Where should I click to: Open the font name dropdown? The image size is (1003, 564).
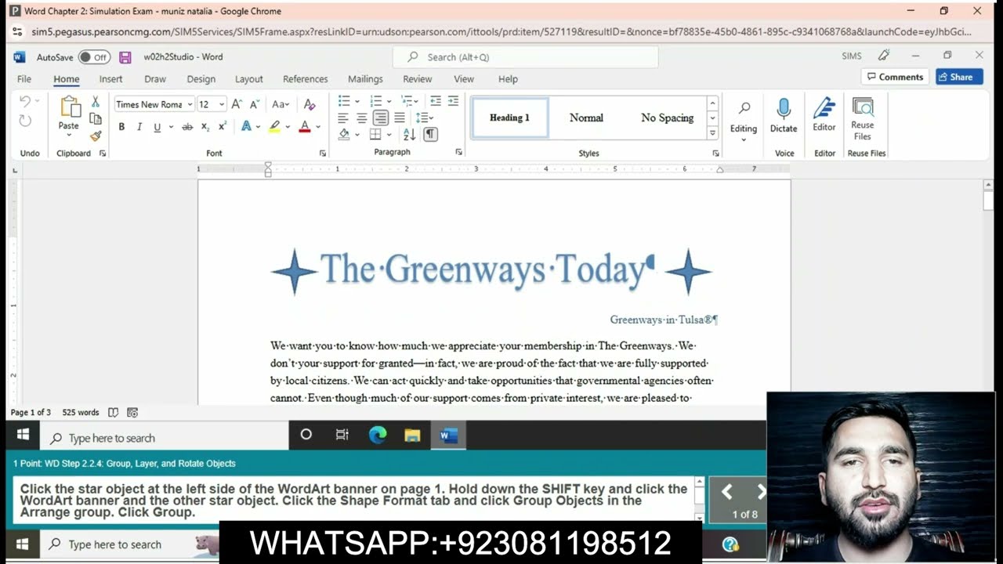[190, 104]
